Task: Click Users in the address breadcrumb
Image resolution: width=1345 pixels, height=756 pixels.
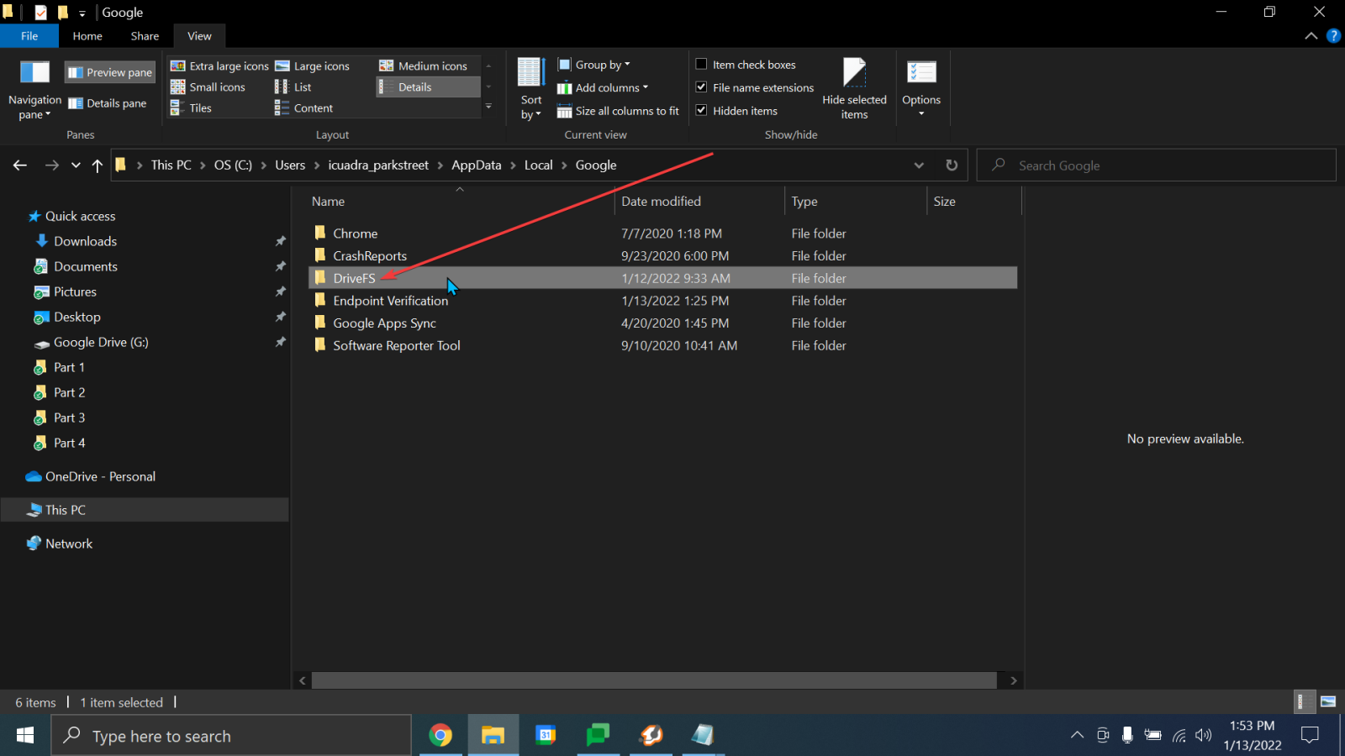Action: [290, 165]
